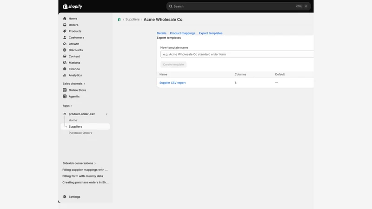Open the Orders inbox icon
372x209 pixels.
point(65,25)
